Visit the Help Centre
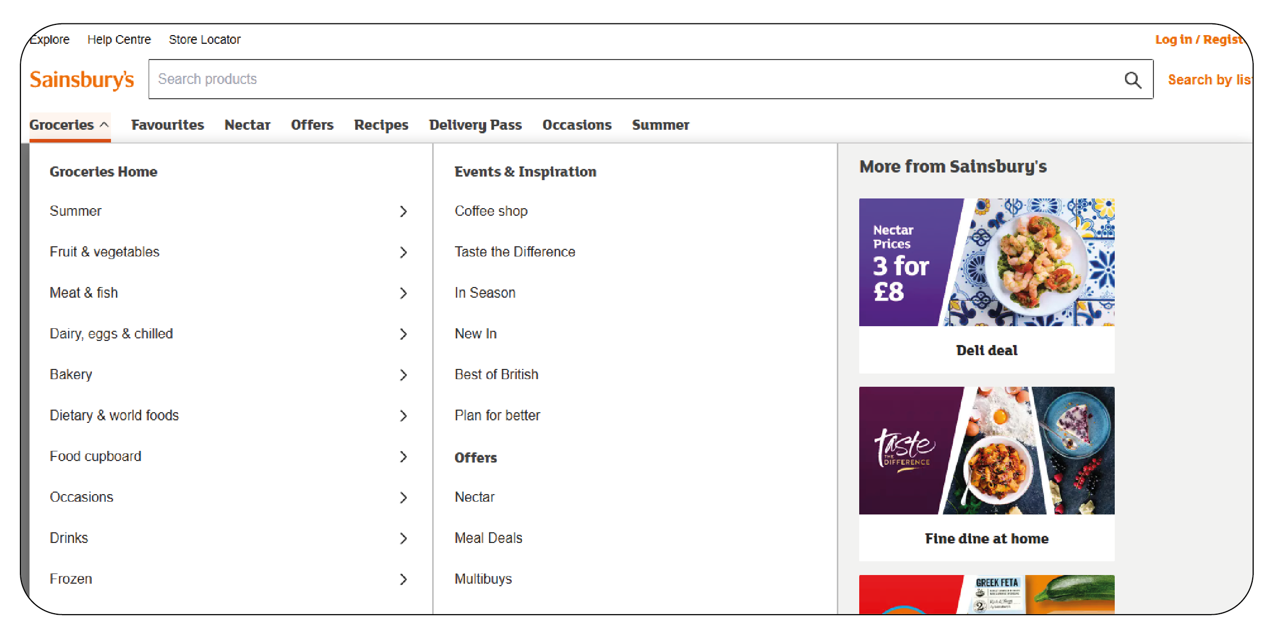The height and width of the screenshot is (631, 1271). (x=119, y=39)
